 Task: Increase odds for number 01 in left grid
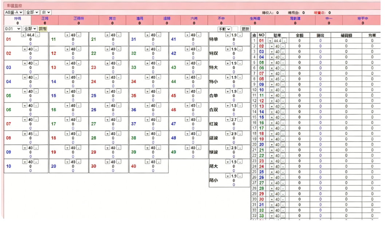(x=23, y=35)
